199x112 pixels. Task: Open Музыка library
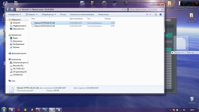click(16, 47)
